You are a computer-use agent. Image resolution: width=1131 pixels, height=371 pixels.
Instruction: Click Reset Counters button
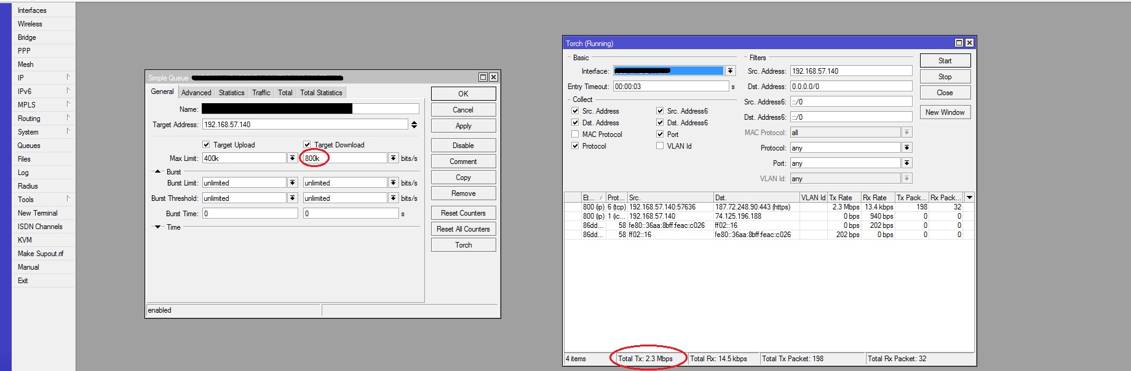tap(463, 213)
